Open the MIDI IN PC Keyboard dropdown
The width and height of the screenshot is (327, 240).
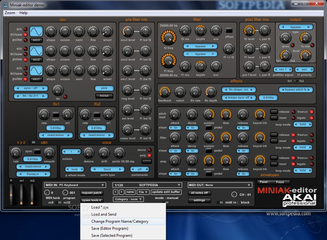click(x=75, y=185)
